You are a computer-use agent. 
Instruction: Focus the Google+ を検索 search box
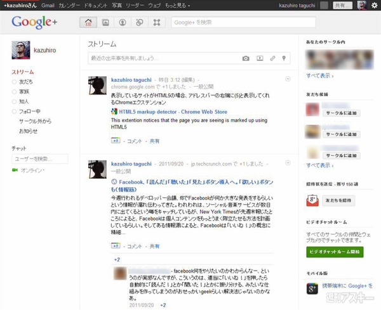tap(243, 23)
